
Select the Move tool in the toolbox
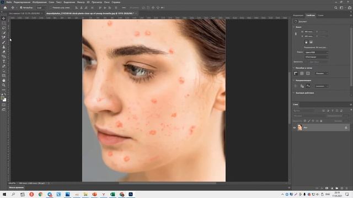[4, 18]
